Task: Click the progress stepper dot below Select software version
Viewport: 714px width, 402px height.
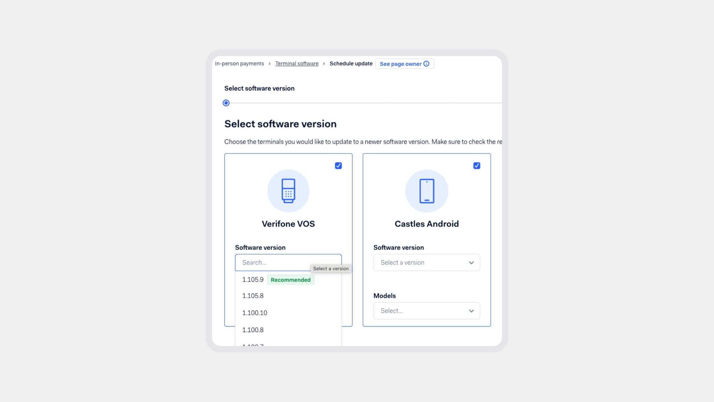Action: pyautogui.click(x=226, y=103)
